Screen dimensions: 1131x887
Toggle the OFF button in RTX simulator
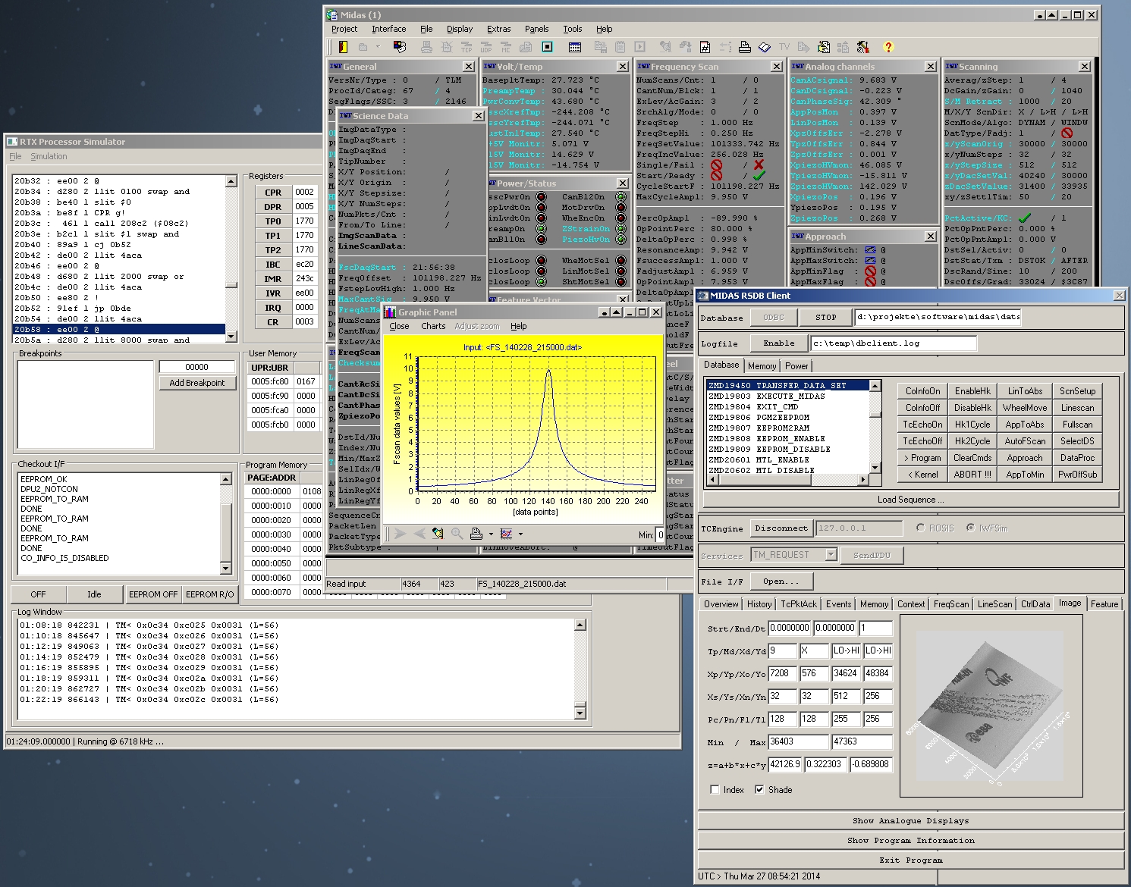38,594
